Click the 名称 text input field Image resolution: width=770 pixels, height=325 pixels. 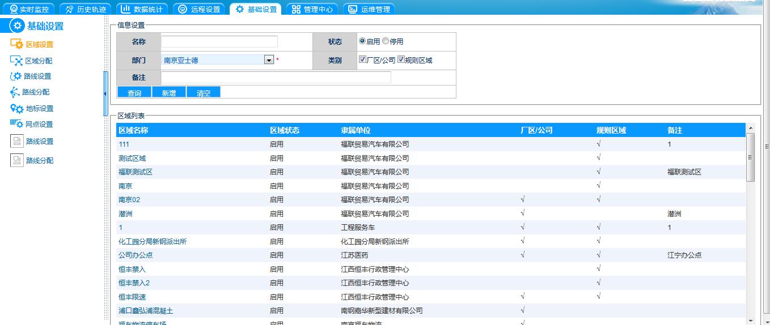click(219, 42)
